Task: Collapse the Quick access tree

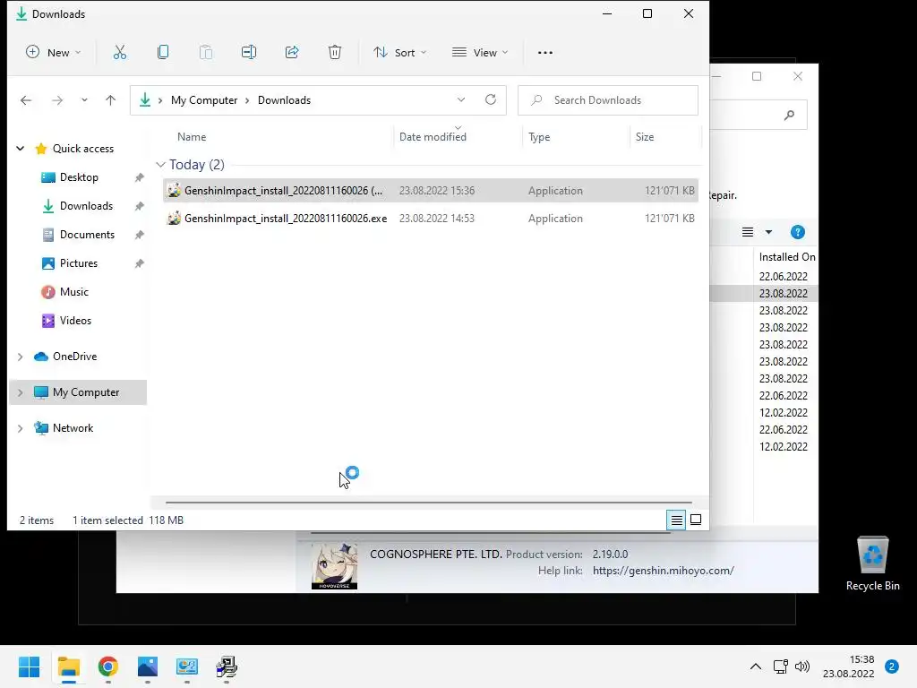Action: coord(21,149)
